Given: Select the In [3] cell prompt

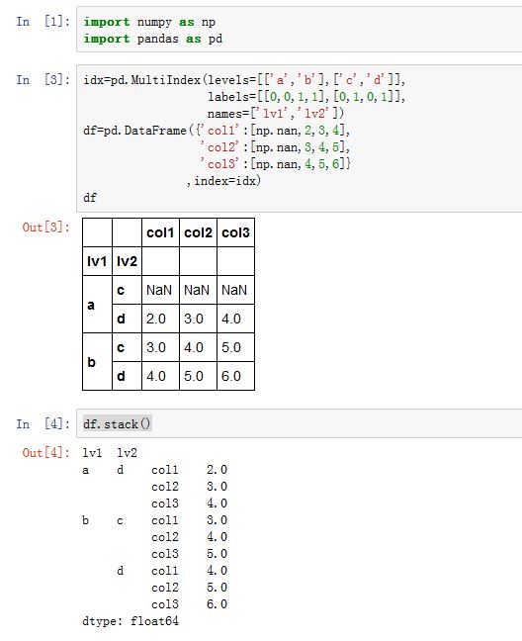Looking at the screenshot, I should [x=43, y=79].
